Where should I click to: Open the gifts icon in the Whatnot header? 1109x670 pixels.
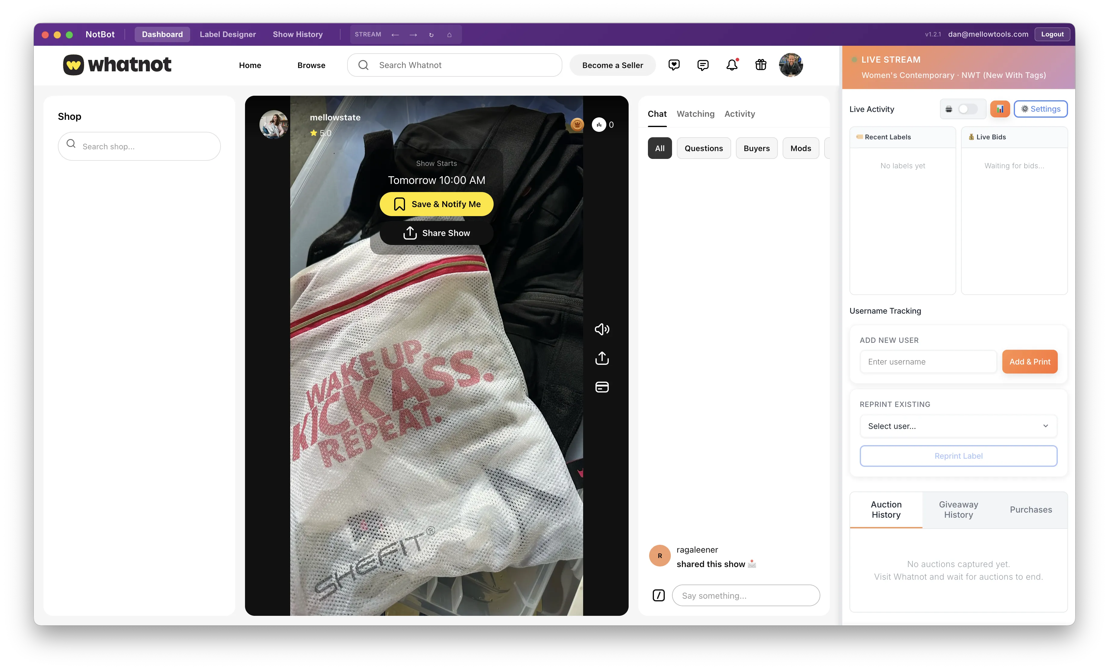(x=761, y=65)
